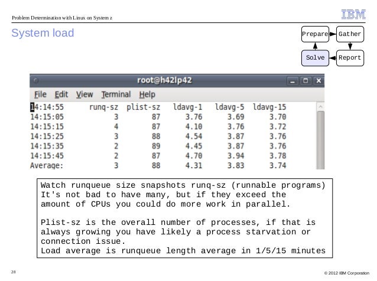This screenshot has width=377, height=281.
Task: Click the ldavg-5 column header
Action: coord(229,107)
